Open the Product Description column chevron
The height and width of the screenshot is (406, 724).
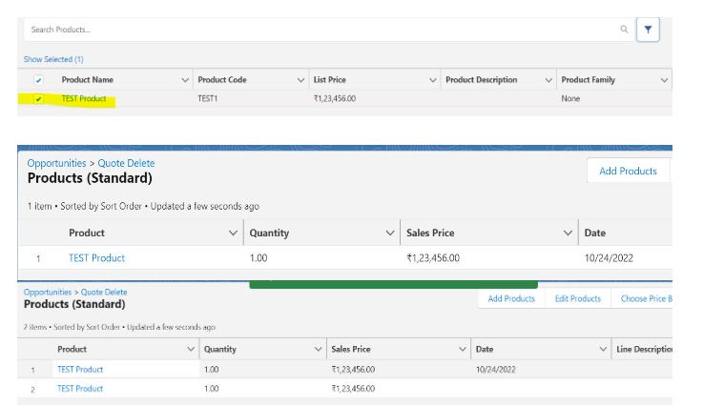coord(548,80)
